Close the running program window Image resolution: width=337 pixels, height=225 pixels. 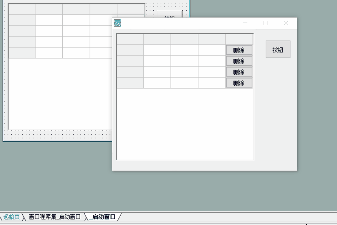286,23
